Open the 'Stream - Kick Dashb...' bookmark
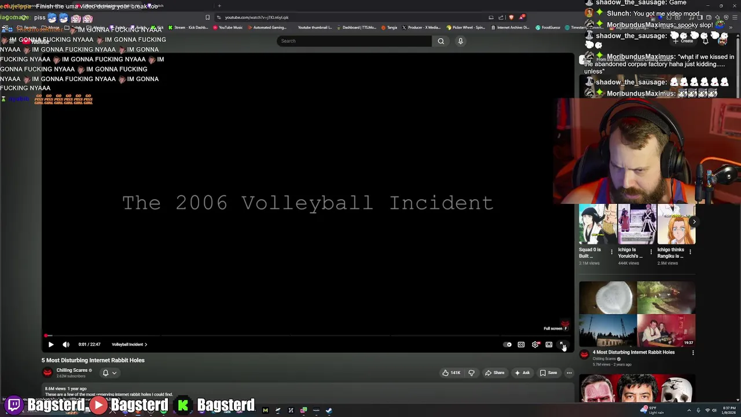 pyautogui.click(x=189, y=27)
